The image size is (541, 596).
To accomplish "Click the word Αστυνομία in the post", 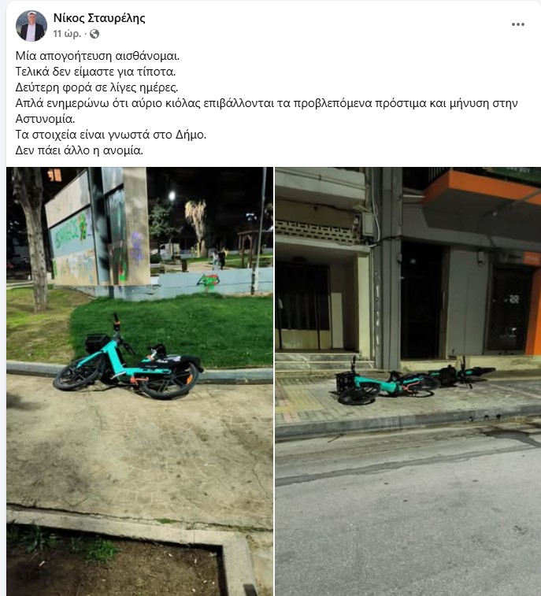I will pyautogui.click(x=45, y=119).
